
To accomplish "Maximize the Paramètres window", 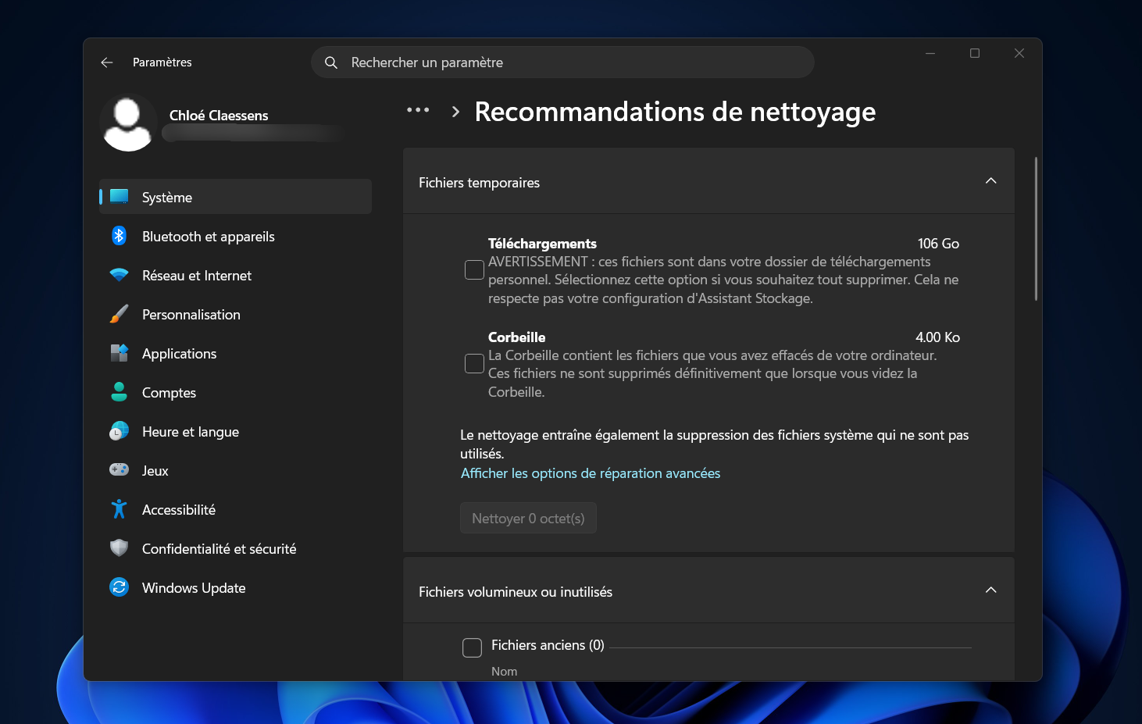I will click(975, 53).
